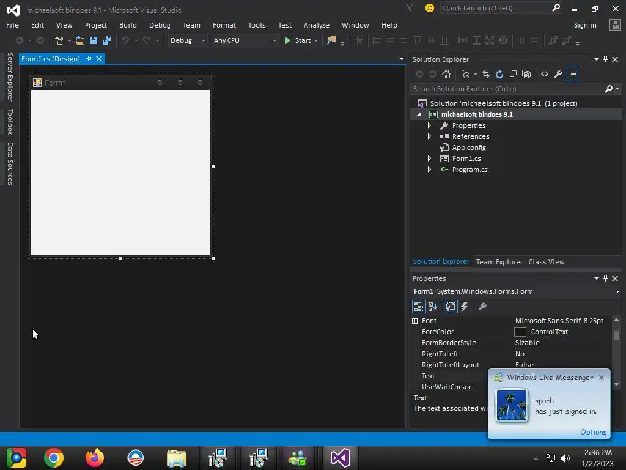Click the volume speaker tray icon
626x470 pixels.
click(x=565, y=458)
